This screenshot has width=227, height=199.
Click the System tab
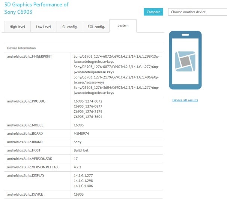click(x=123, y=26)
